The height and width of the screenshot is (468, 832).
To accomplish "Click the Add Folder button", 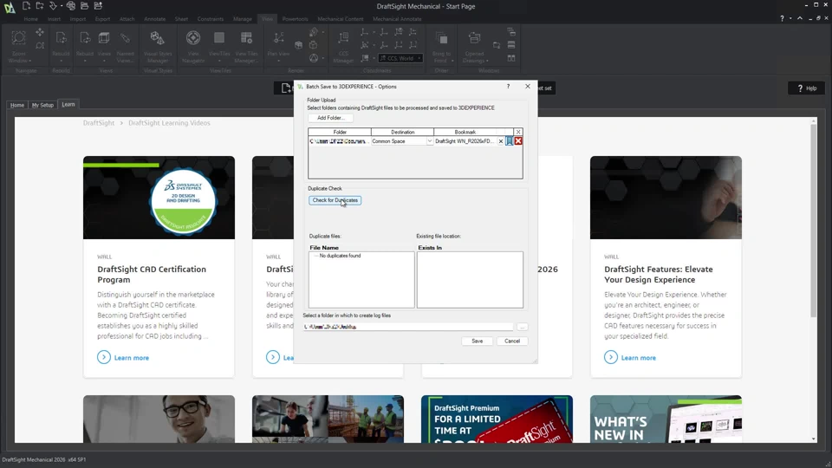I will pyautogui.click(x=330, y=118).
